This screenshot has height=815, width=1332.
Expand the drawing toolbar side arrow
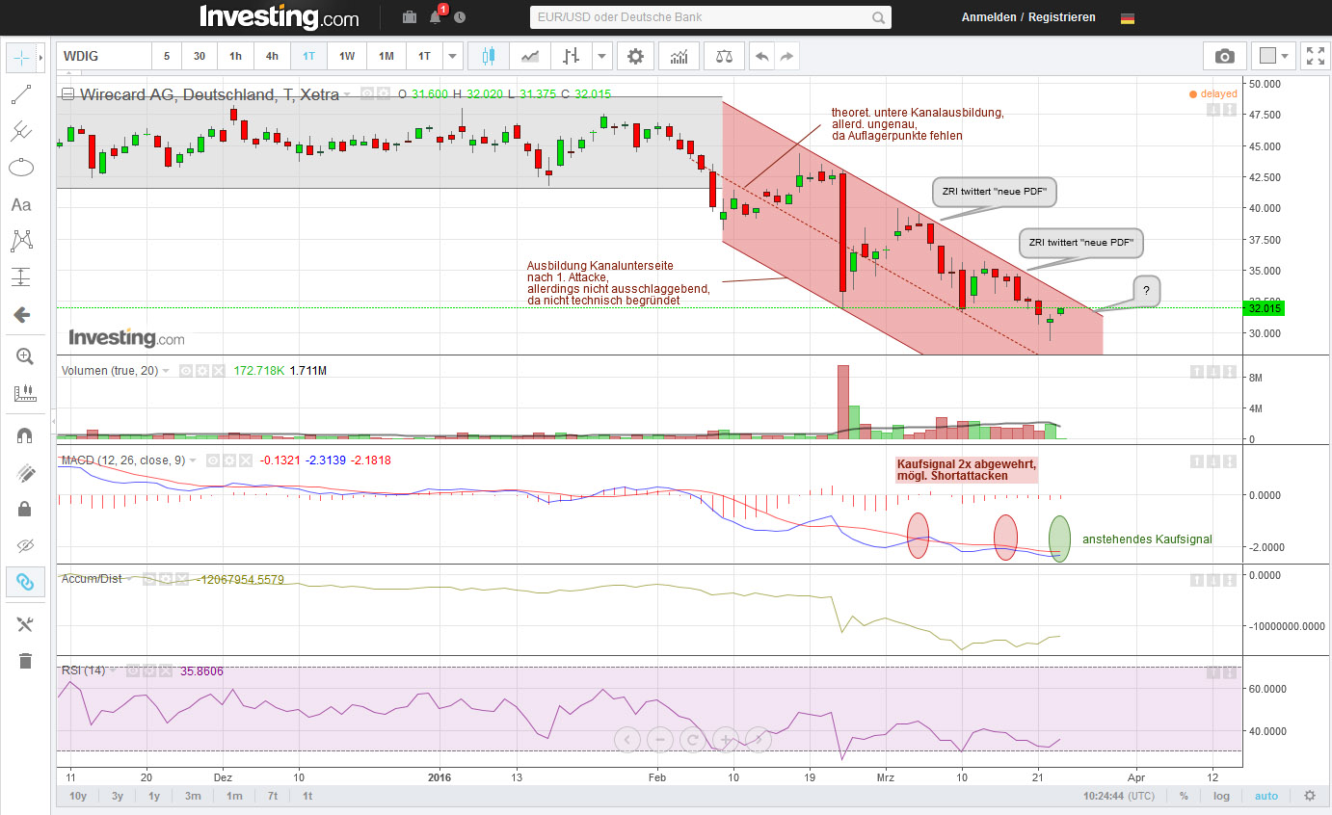40,58
